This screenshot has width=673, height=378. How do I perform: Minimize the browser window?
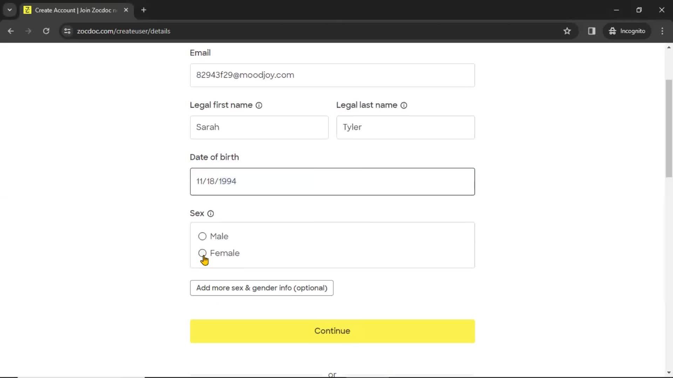(616, 10)
